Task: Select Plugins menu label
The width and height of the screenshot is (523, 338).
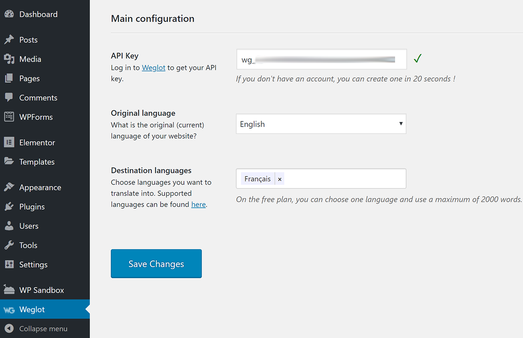Action: [x=32, y=207]
